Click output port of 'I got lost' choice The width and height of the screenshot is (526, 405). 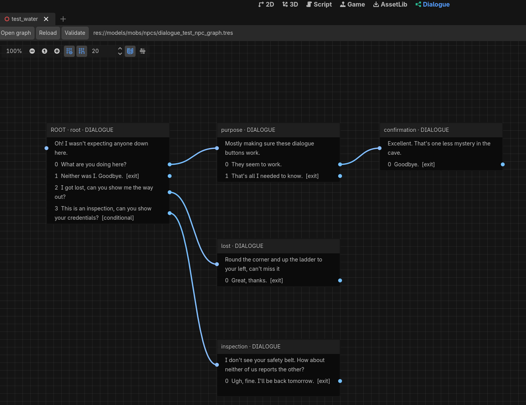pos(170,192)
